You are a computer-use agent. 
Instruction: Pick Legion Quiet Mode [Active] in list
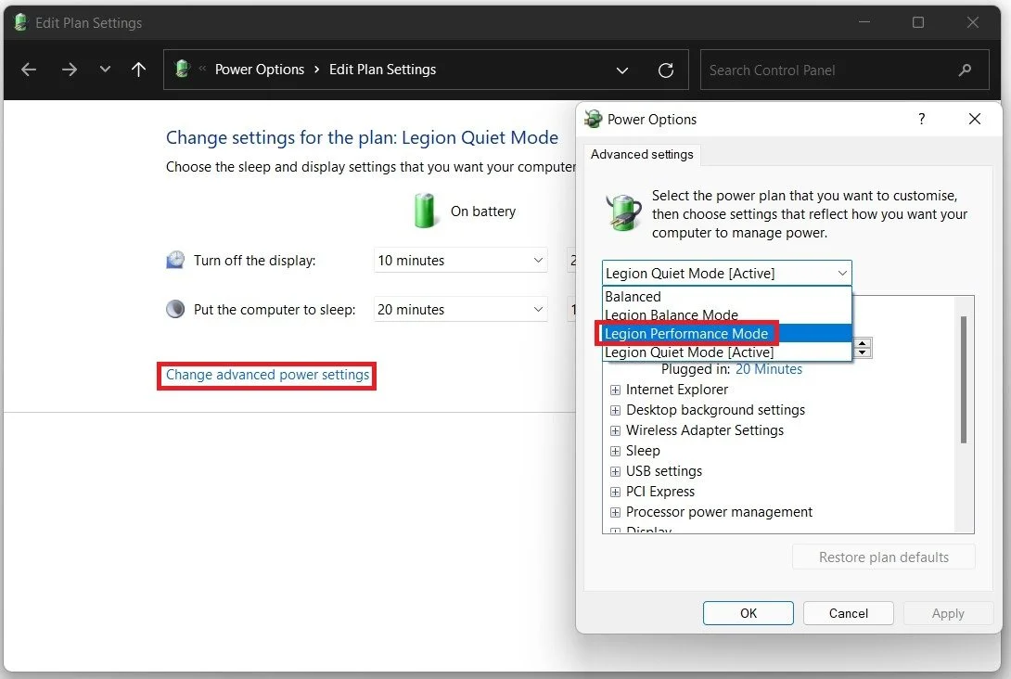click(726, 352)
